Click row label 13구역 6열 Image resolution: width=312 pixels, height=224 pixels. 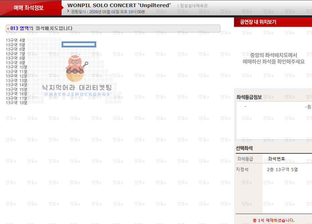click(15, 49)
